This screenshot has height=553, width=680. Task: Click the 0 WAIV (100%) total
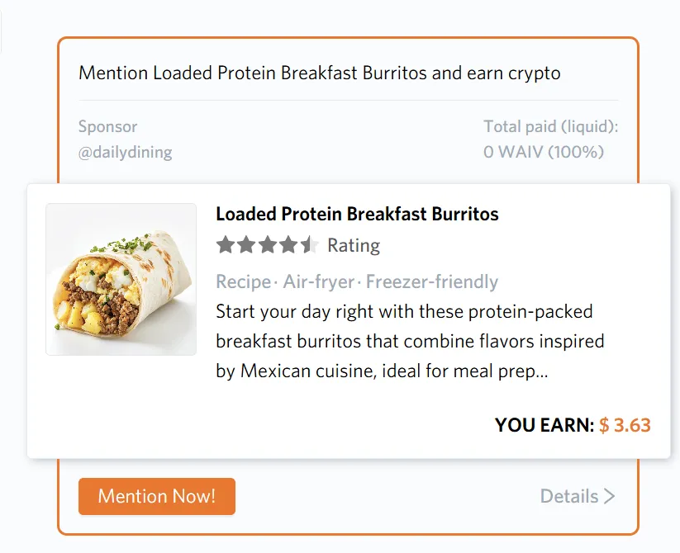(544, 152)
